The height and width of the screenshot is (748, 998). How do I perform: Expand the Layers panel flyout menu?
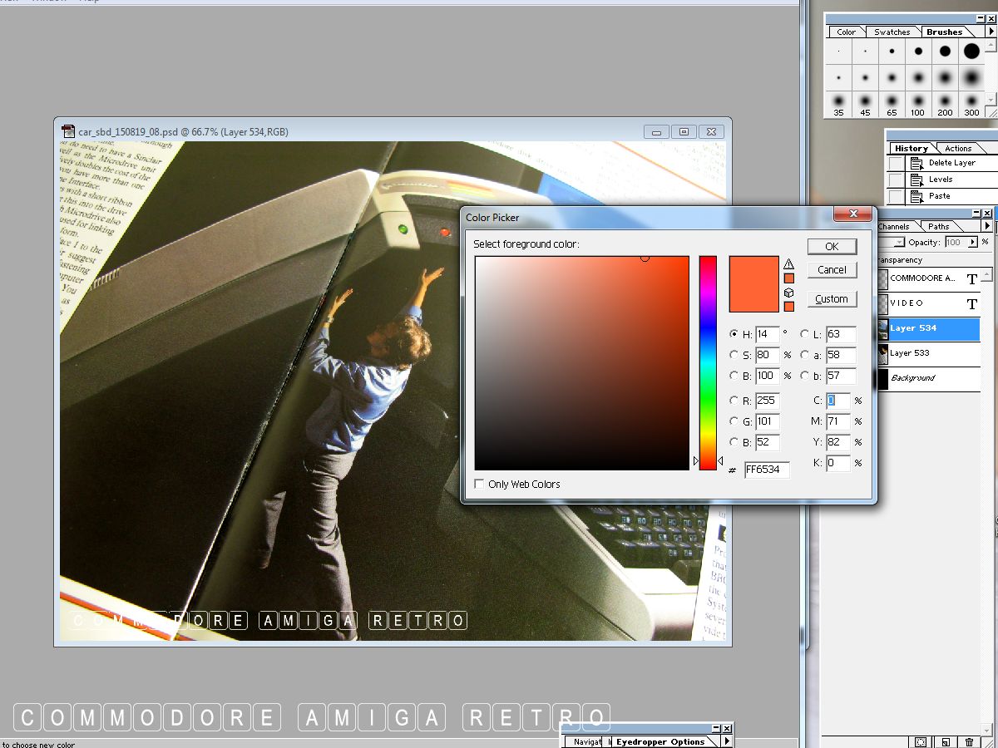pos(987,226)
